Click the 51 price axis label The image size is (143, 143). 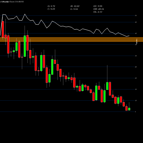[x=136, y=15]
